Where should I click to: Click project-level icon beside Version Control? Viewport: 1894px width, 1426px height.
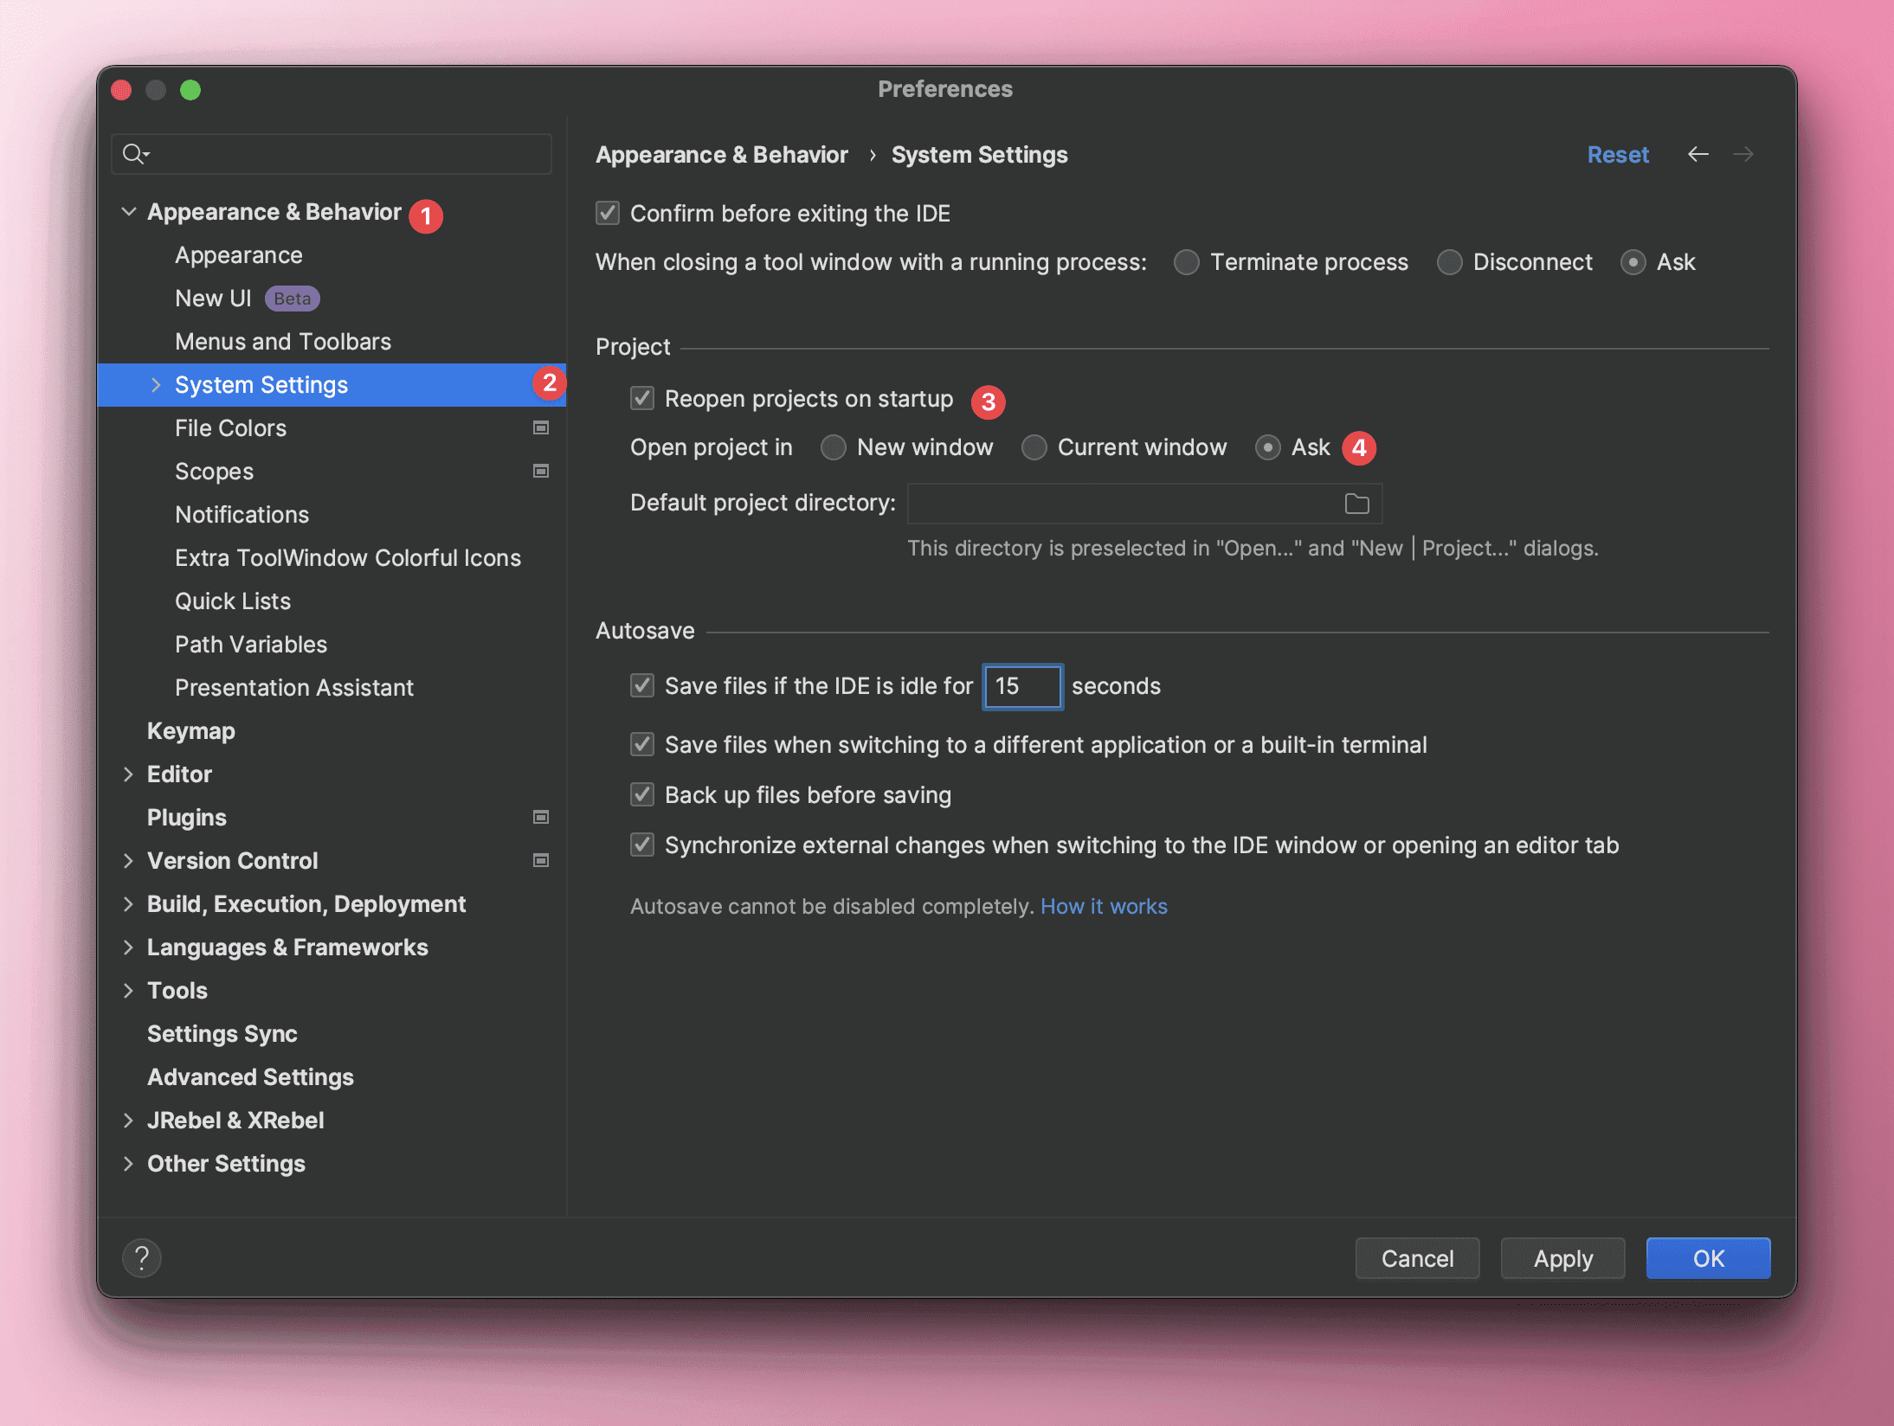coord(541,860)
